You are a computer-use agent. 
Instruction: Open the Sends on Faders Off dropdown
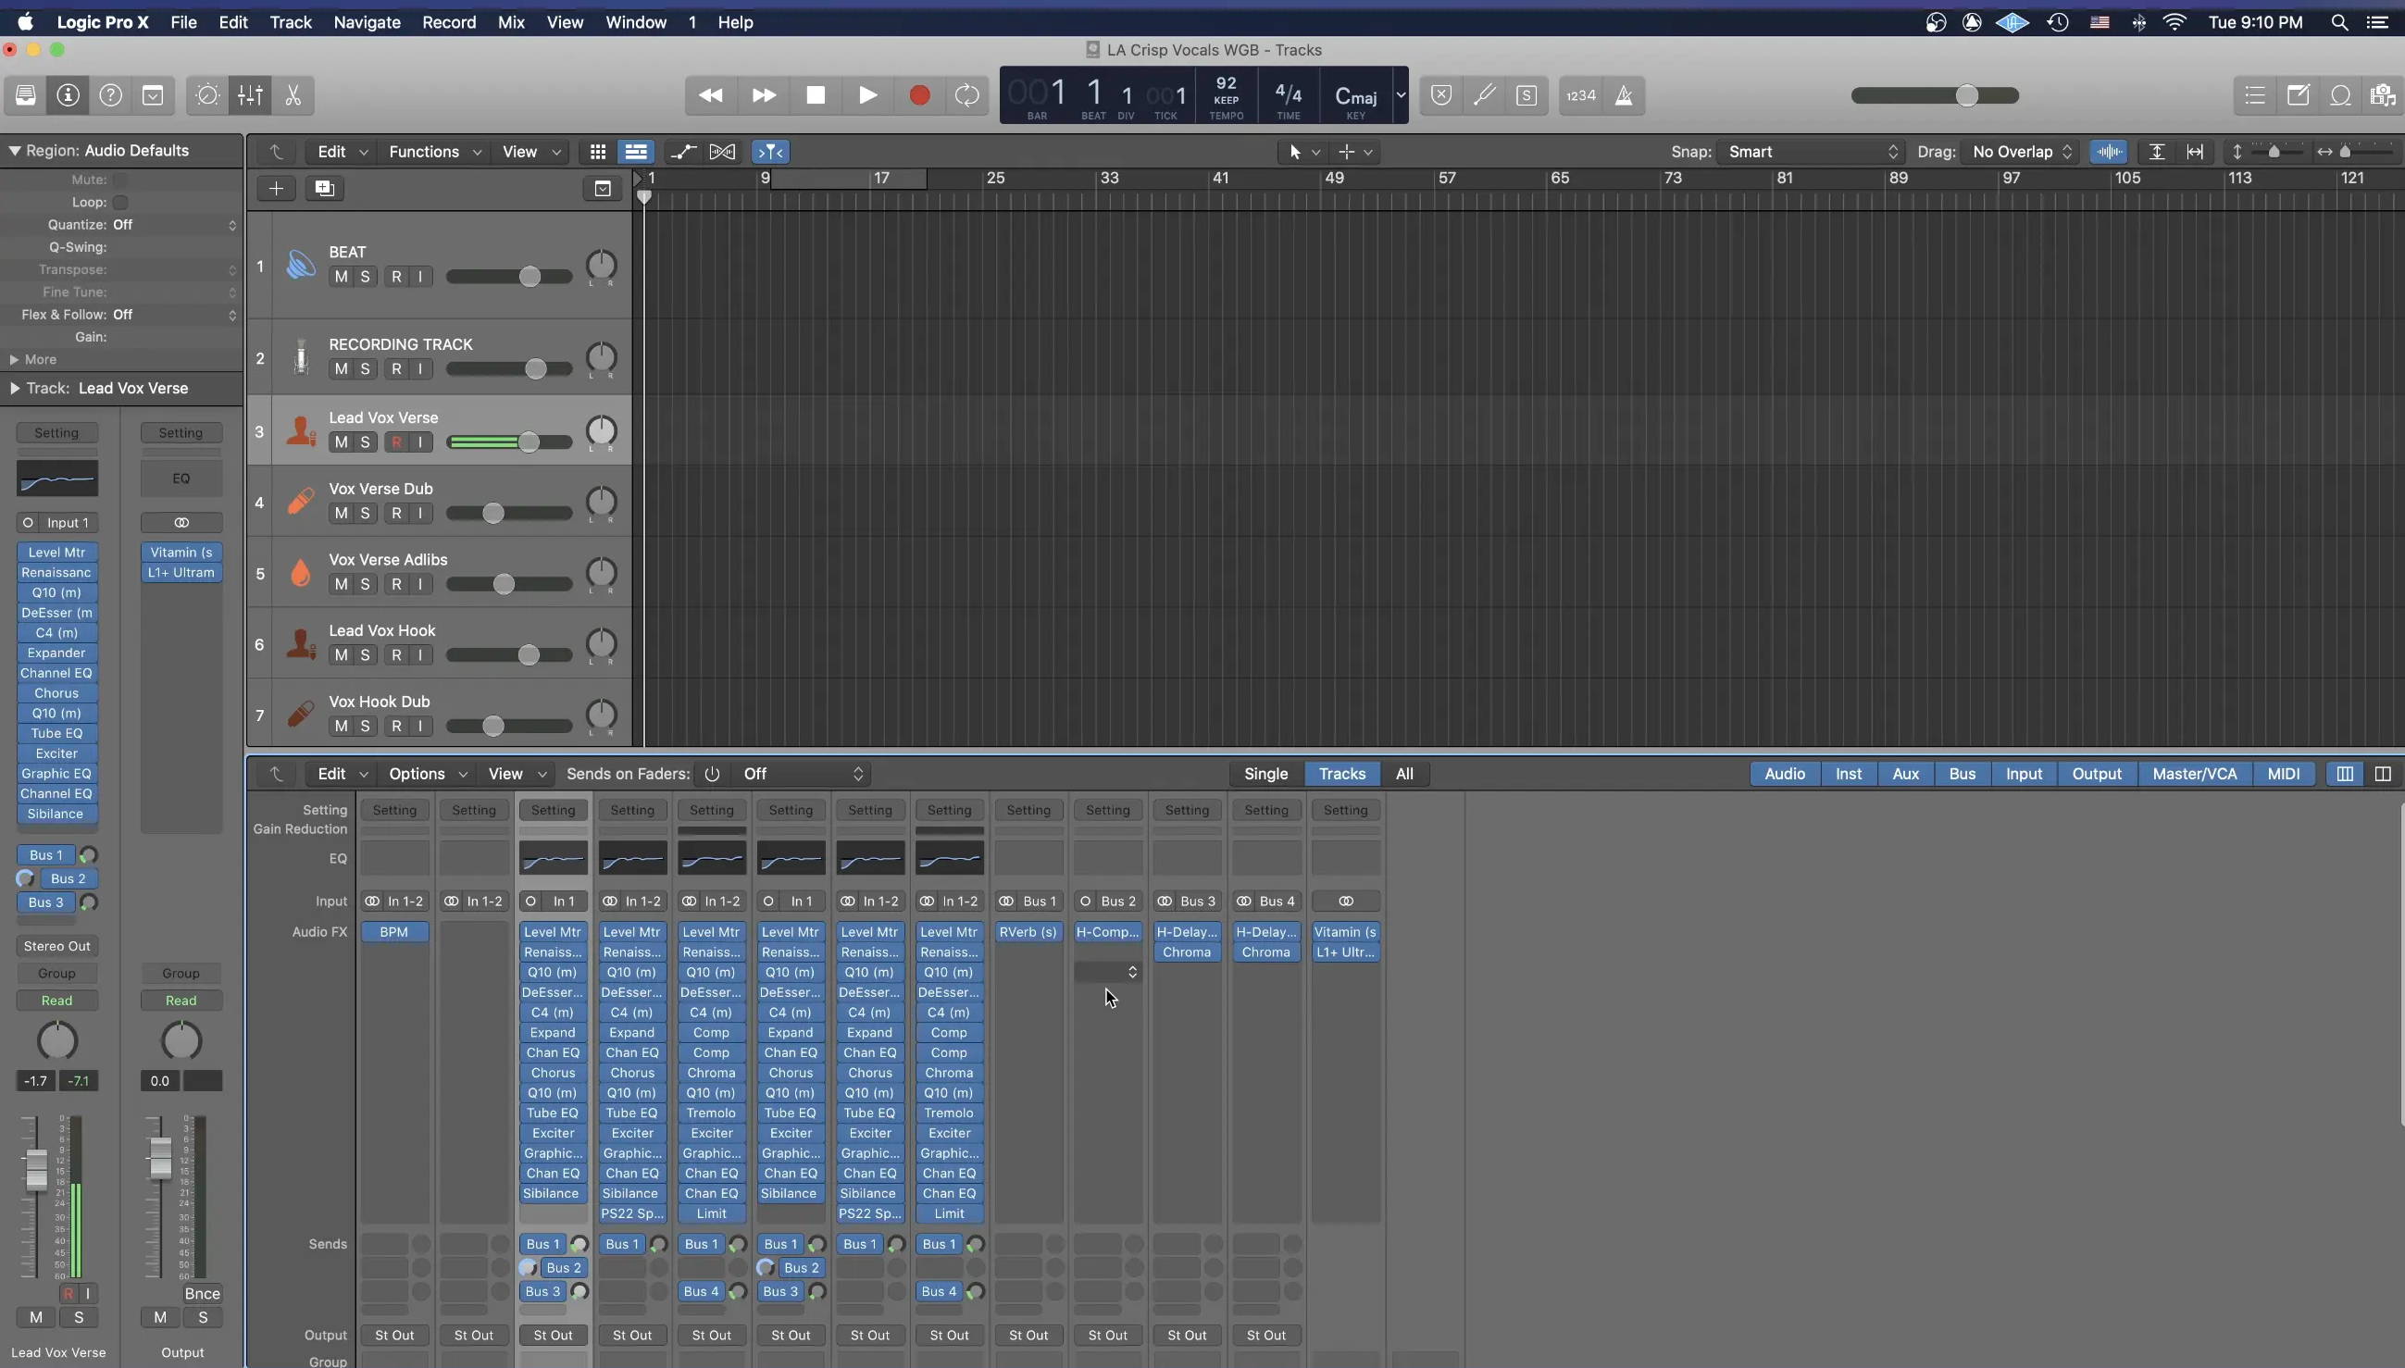(802, 773)
